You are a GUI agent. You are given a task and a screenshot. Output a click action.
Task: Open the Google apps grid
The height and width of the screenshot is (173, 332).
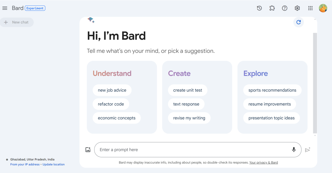pyautogui.click(x=310, y=8)
